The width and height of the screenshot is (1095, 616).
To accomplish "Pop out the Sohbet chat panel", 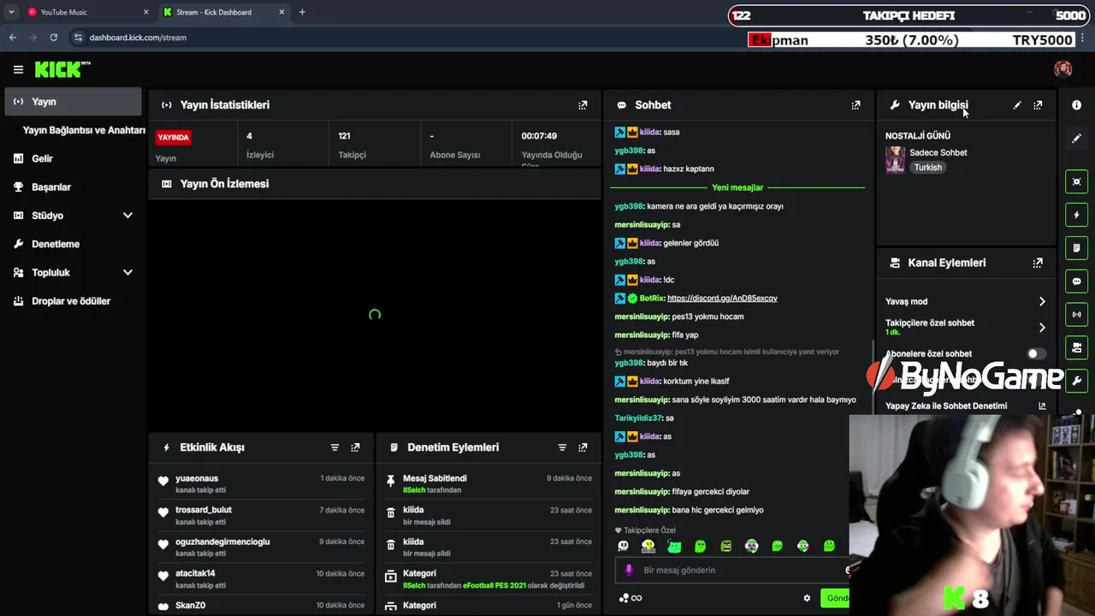I will (855, 105).
